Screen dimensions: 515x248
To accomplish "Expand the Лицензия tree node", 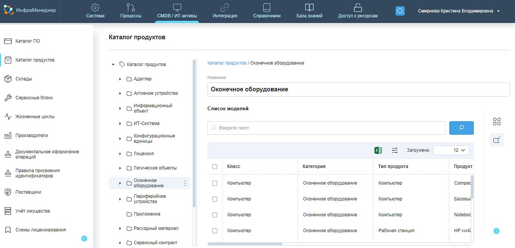I will (x=120, y=154).
